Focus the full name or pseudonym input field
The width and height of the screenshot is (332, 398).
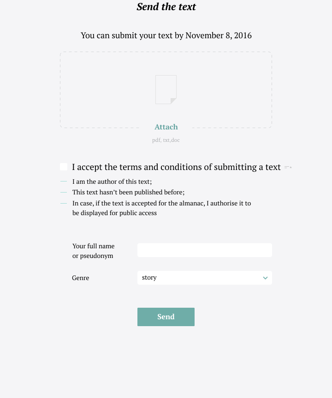point(204,250)
